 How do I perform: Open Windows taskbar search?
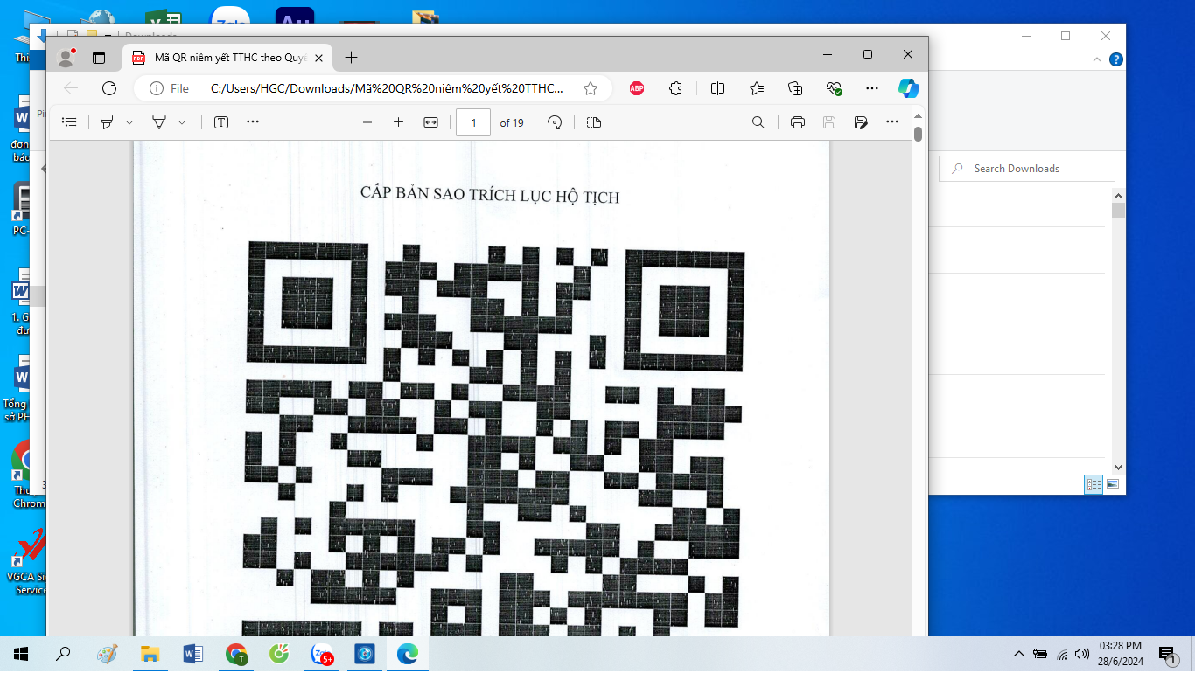63,654
